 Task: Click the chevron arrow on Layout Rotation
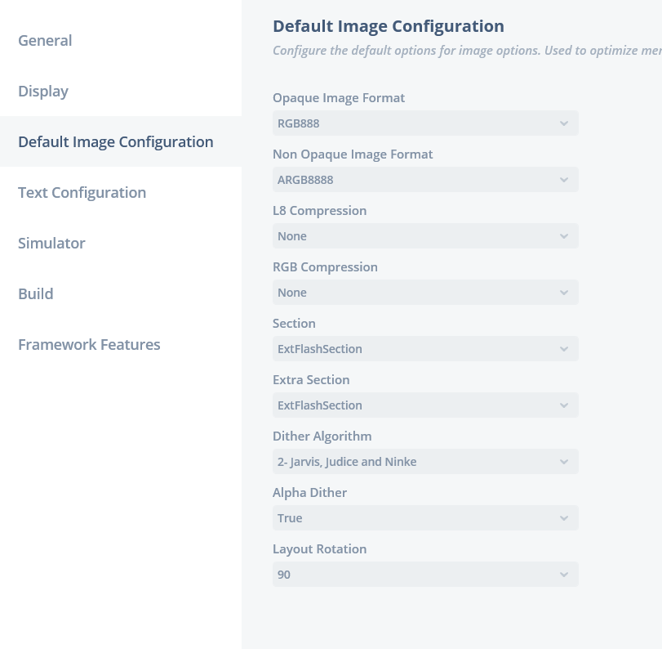(564, 575)
